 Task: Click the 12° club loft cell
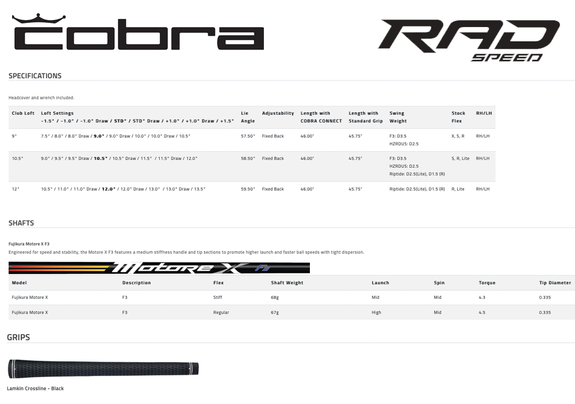[x=16, y=189]
